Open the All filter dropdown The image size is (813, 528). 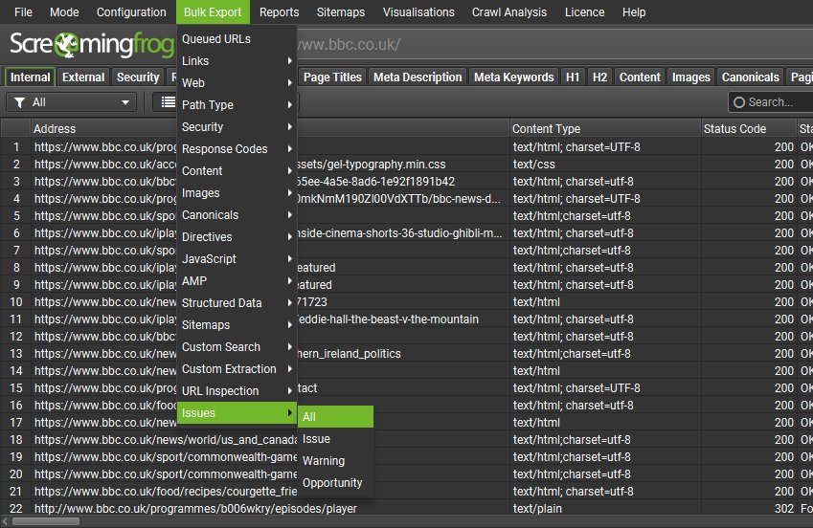click(72, 102)
